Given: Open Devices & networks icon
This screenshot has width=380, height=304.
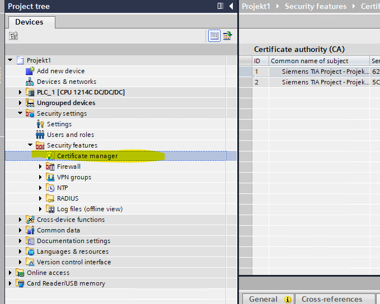Looking at the screenshot, I should (30, 82).
